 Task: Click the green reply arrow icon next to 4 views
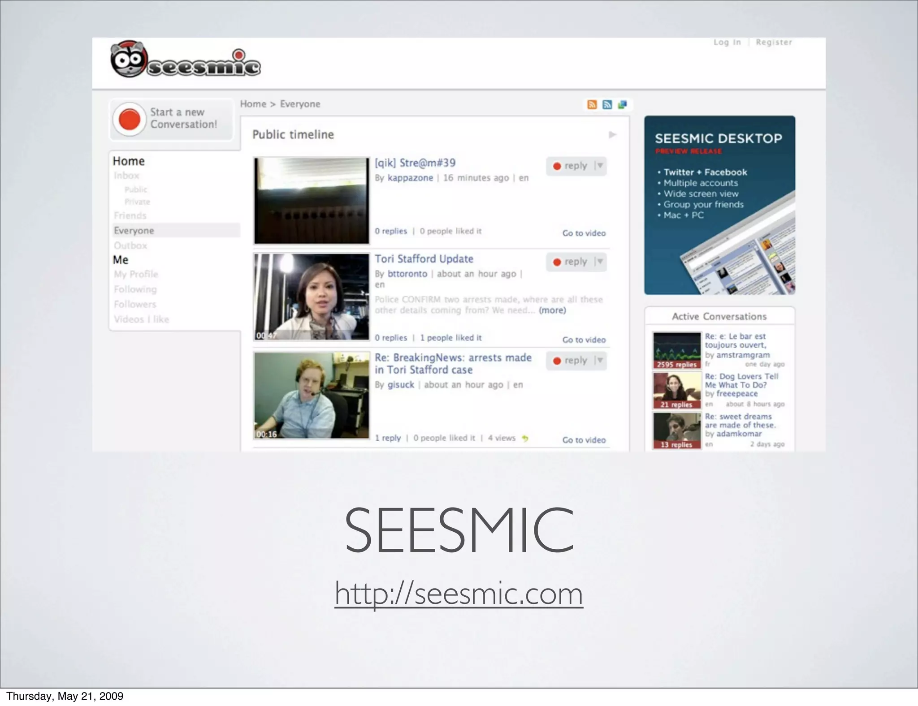(525, 439)
